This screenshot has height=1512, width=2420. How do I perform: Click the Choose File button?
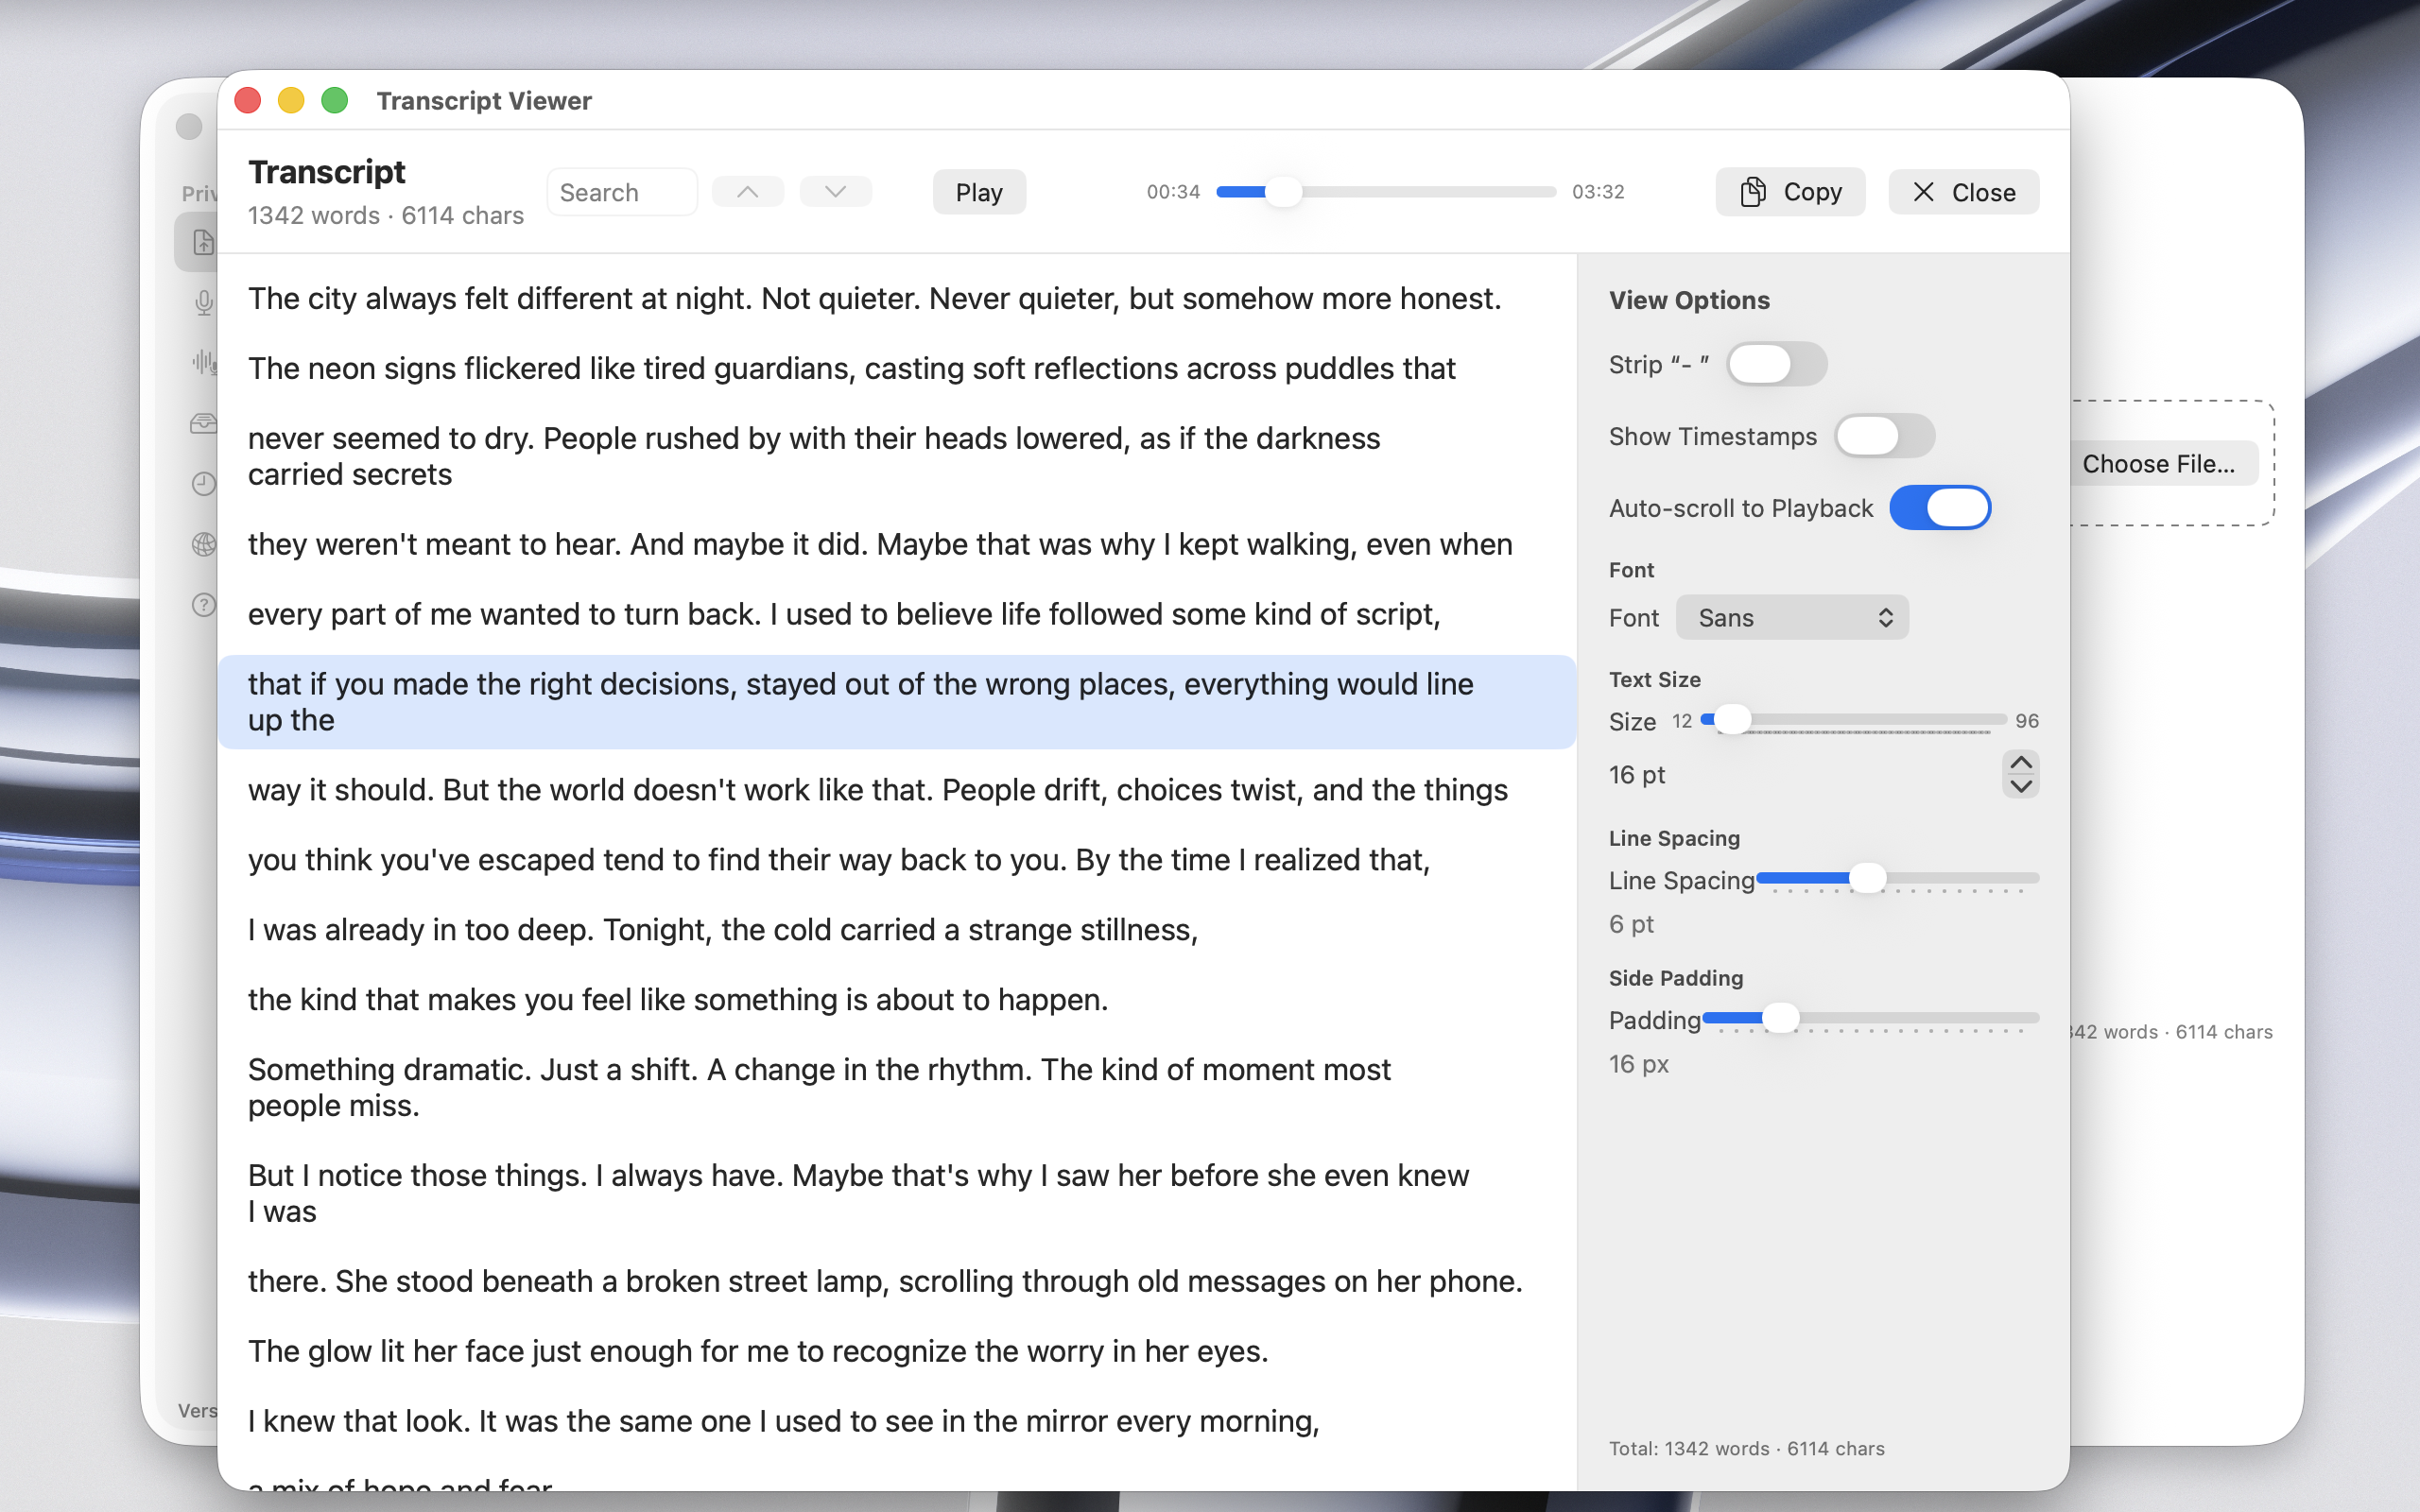pyautogui.click(x=2158, y=464)
